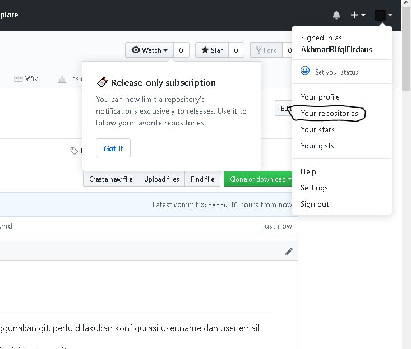Click the scrollbar up arrow

point(406,3)
